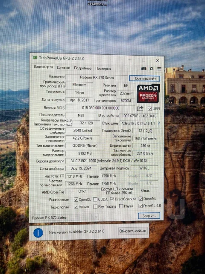Click device ID 1002 67DF - 1462 341B
This screenshot has height=274, width=205.
pyautogui.click(x=139, y=116)
